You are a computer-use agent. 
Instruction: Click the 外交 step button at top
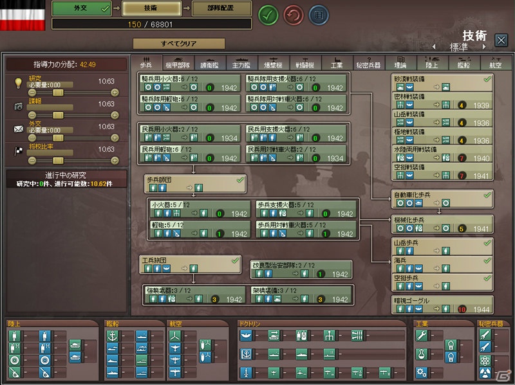click(82, 8)
